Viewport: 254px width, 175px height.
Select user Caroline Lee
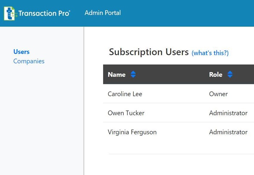point(125,94)
